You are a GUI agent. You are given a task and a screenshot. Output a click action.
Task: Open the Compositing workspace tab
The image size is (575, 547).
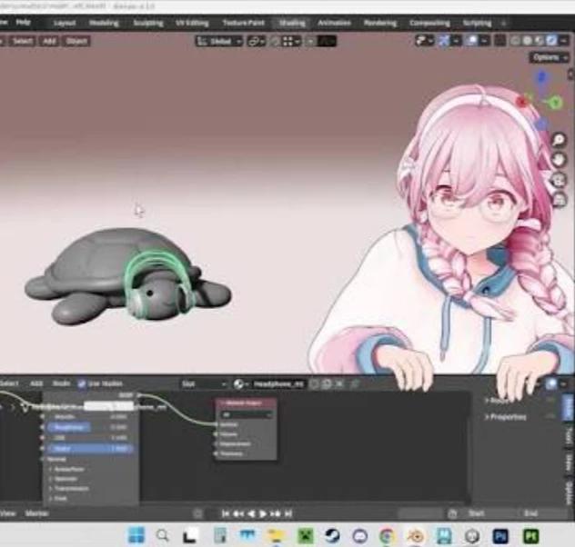tap(429, 23)
